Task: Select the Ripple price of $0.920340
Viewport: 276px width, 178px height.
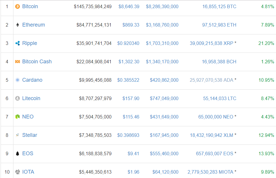Action: 128,43
